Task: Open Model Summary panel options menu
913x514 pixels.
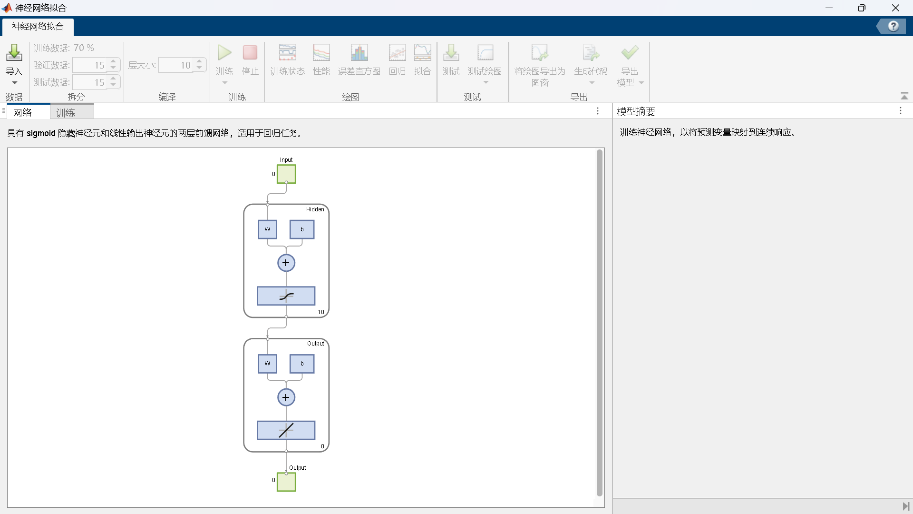Action: 900,111
